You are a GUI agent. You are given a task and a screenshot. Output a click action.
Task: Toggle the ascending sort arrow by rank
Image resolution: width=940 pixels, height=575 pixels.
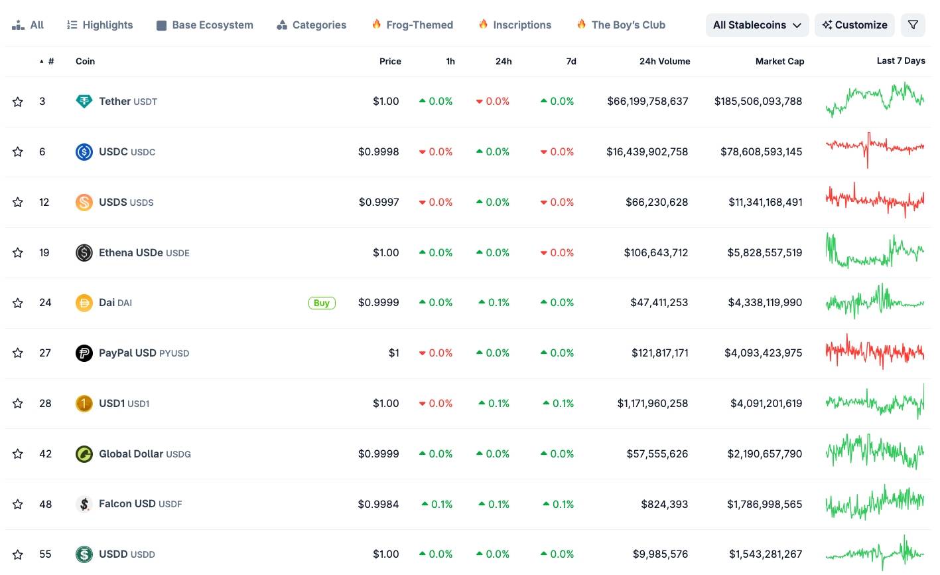tap(41, 60)
